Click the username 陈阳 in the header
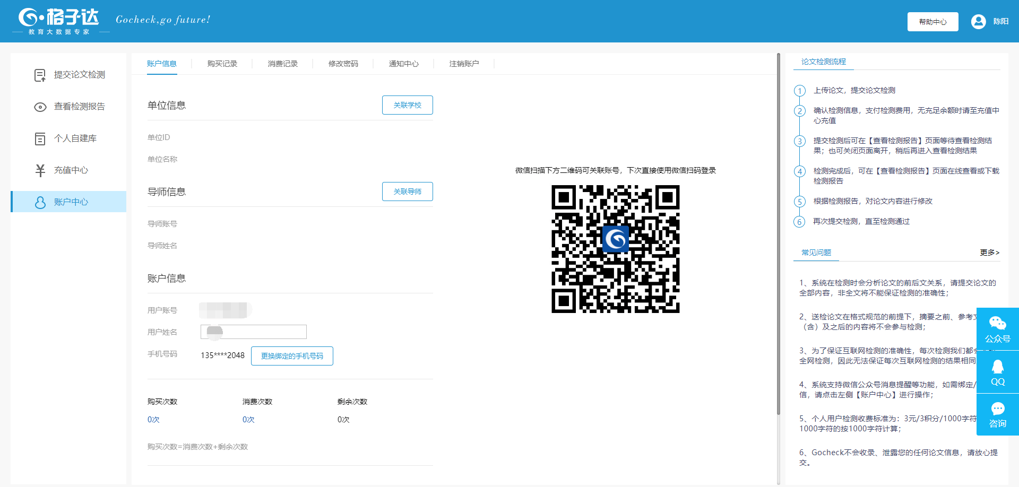The image size is (1019, 487). (1001, 21)
